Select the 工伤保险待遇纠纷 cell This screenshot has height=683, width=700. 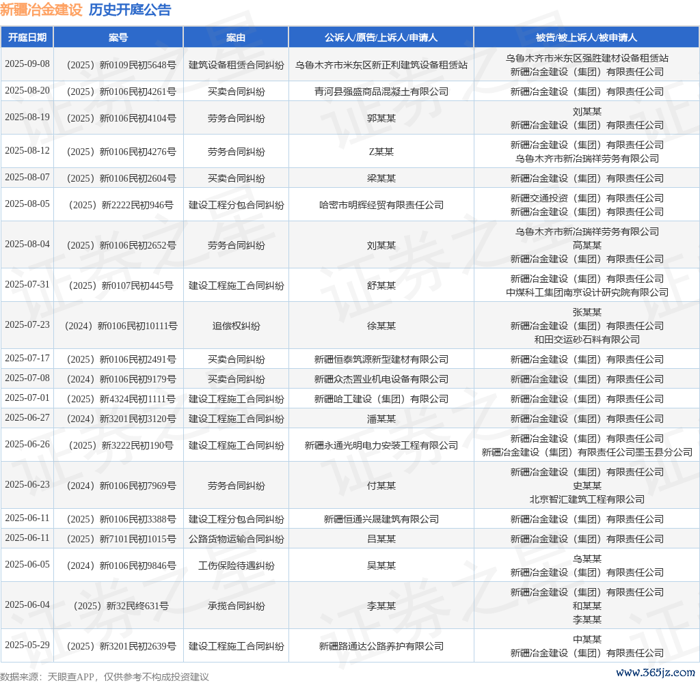point(236,566)
